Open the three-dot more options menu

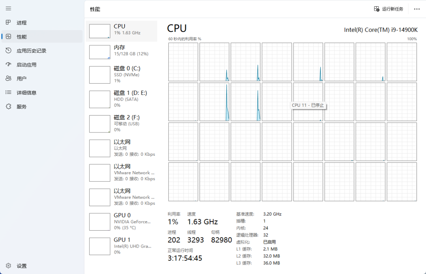coord(417,9)
